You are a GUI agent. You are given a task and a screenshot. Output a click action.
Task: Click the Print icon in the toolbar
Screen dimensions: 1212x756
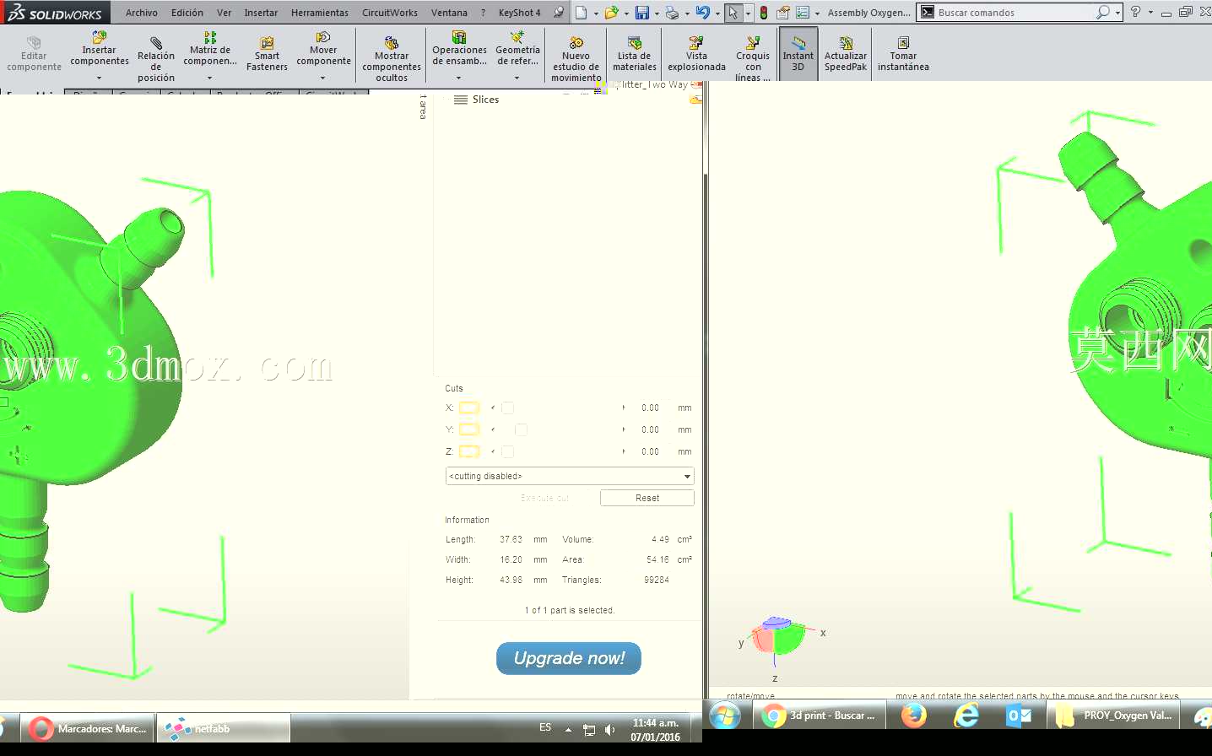click(x=672, y=13)
